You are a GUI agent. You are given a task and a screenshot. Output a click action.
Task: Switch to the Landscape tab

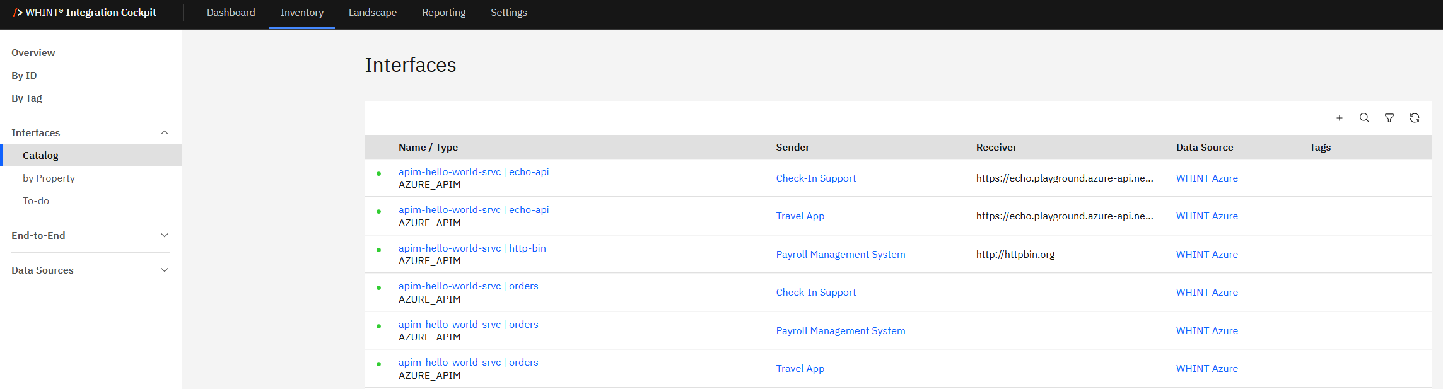coord(373,13)
